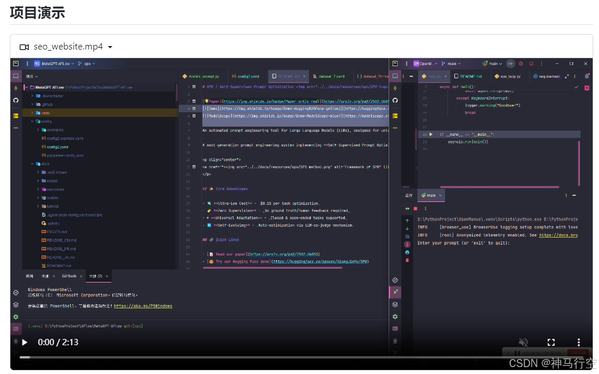Viewport: 599px width, 374px height.
Task: Seek along the video progress bar
Action: 302,357
